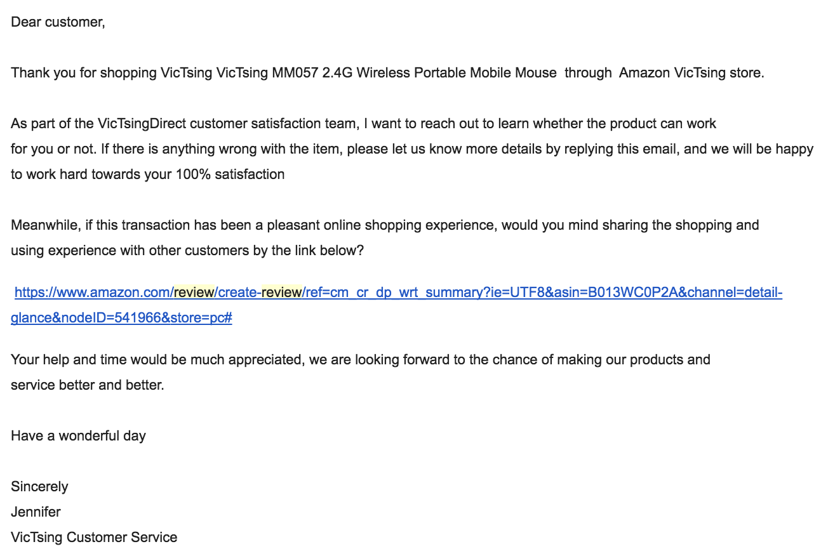Click the phrase 'Amazon VicTsing store'
828x556 pixels.
(690, 73)
